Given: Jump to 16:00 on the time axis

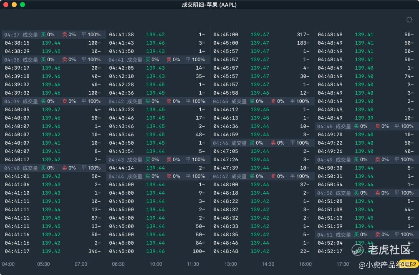Looking at the screenshot, I should tap(305, 264).
